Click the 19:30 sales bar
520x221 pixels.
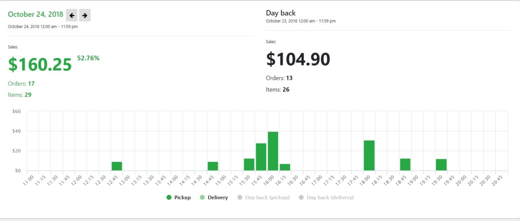pyautogui.click(x=441, y=165)
